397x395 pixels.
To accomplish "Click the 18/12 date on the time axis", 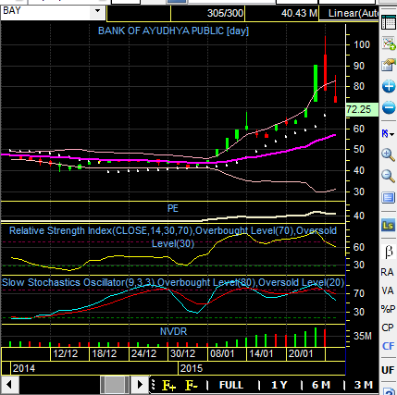I will (x=105, y=353).
